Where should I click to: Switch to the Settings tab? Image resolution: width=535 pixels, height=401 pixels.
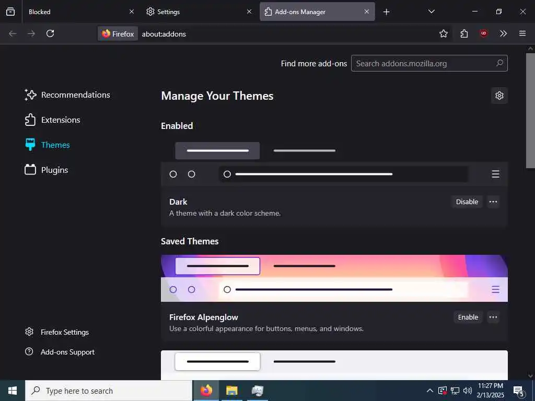[199, 11]
